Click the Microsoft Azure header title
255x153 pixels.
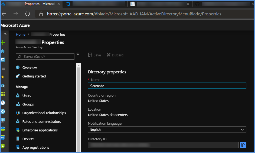[x=15, y=25]
